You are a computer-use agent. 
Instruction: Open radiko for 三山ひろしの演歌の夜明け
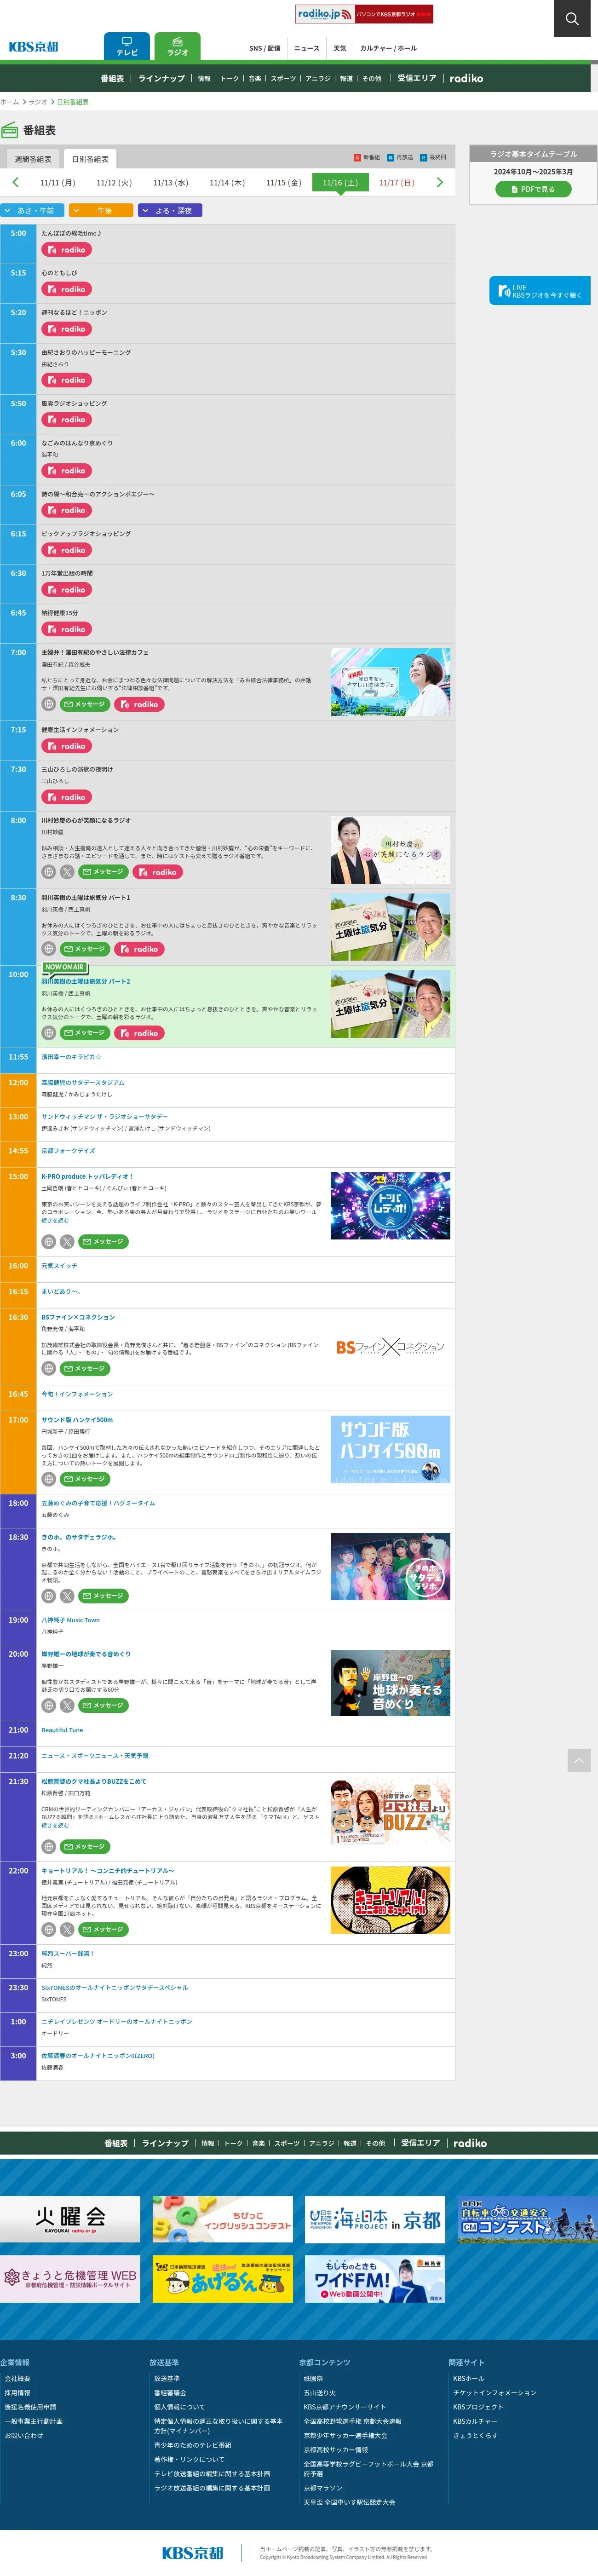(x=67, y=797)
